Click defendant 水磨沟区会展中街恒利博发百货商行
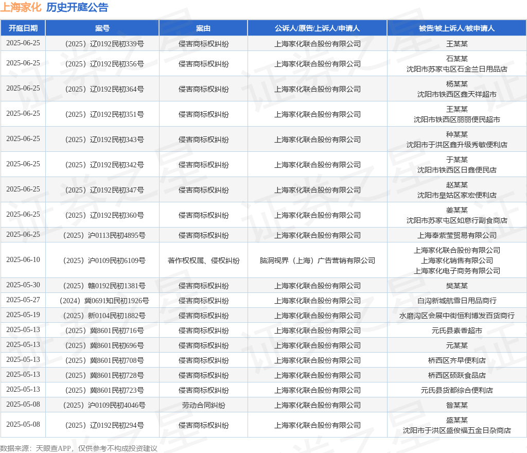The image size is (527, 453). 457,316
